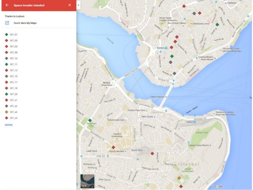This screenshot has height=190, width=253.
Task: Click MOINS to show fewer entries
Action: pos(9,125)
